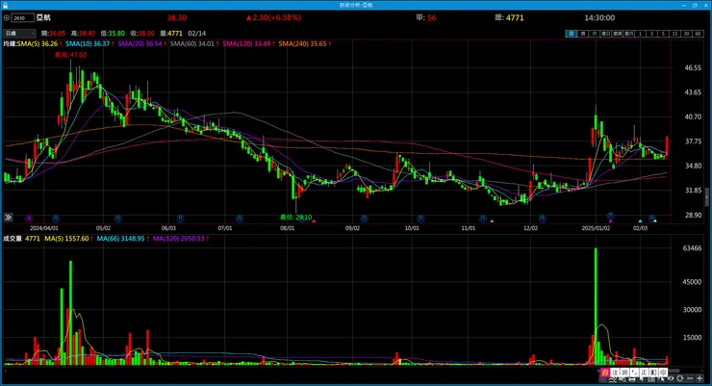
Task: Click the 14:30:00 time display
Action: click(x=599, y=17)
